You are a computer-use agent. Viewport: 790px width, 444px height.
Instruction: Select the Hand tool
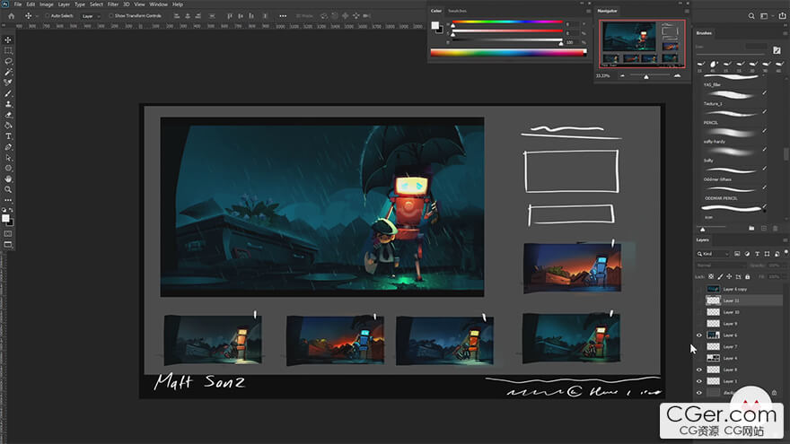pos(8,178)
